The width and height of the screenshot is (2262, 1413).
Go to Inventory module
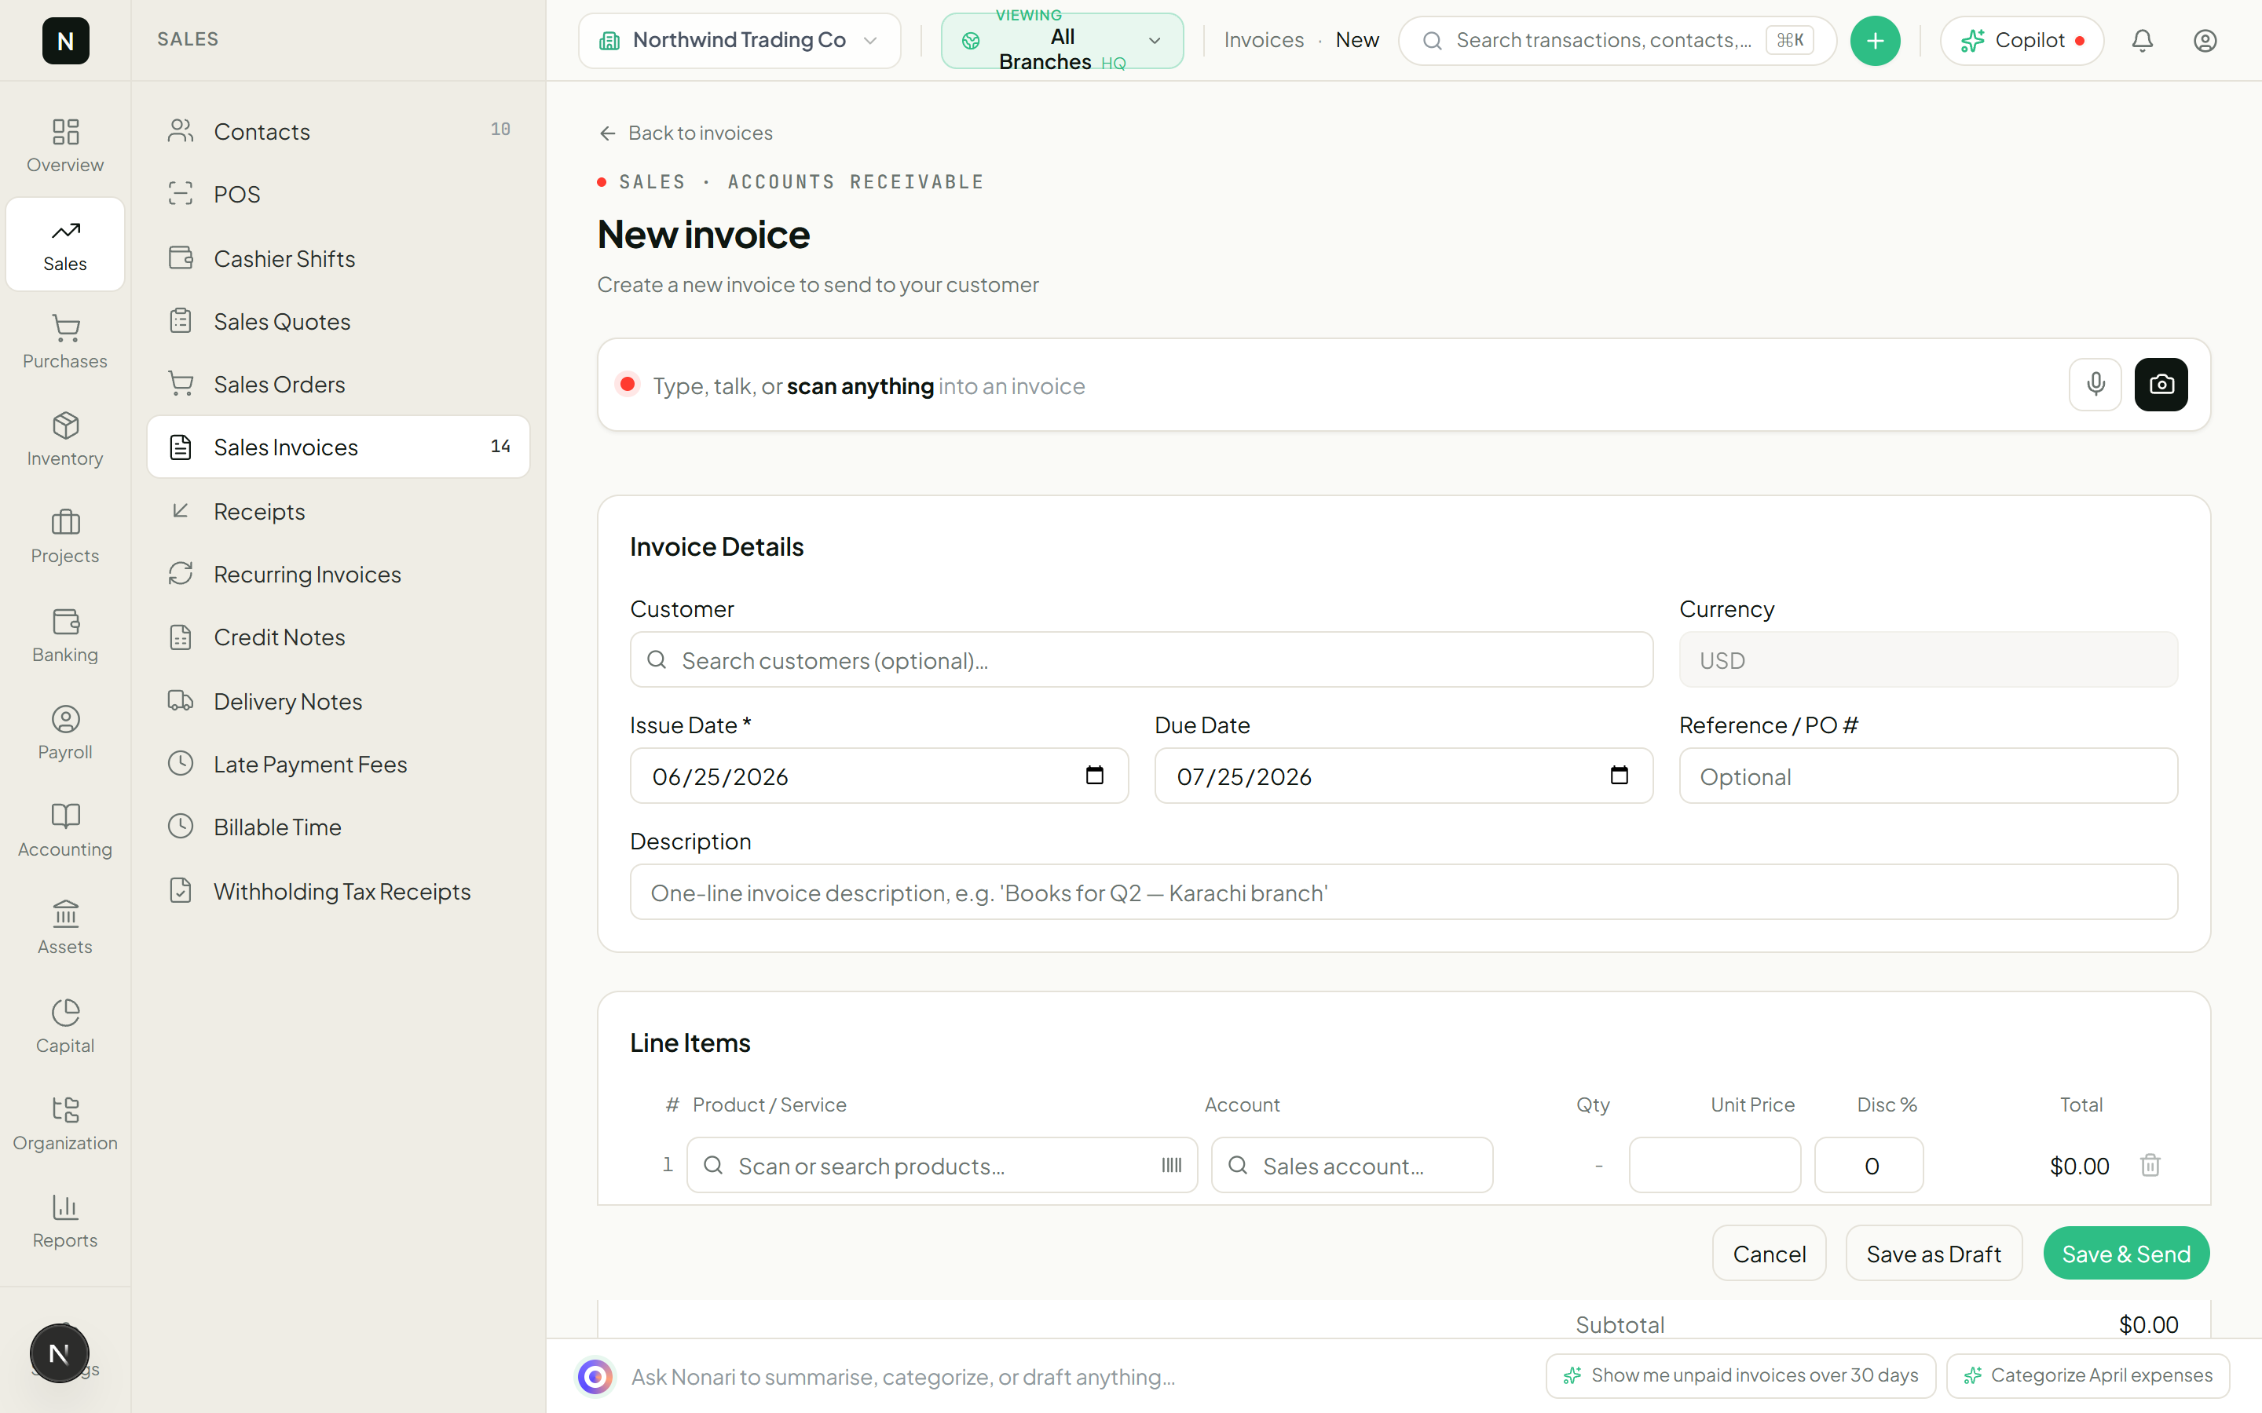tap(64, 440)
